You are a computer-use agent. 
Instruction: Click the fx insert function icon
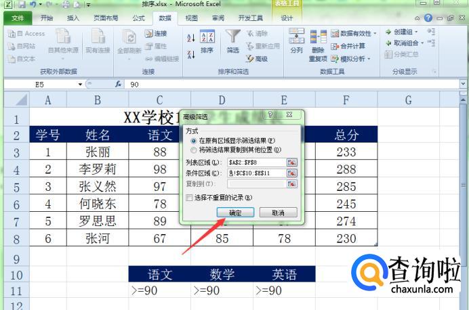click(119, 85)
